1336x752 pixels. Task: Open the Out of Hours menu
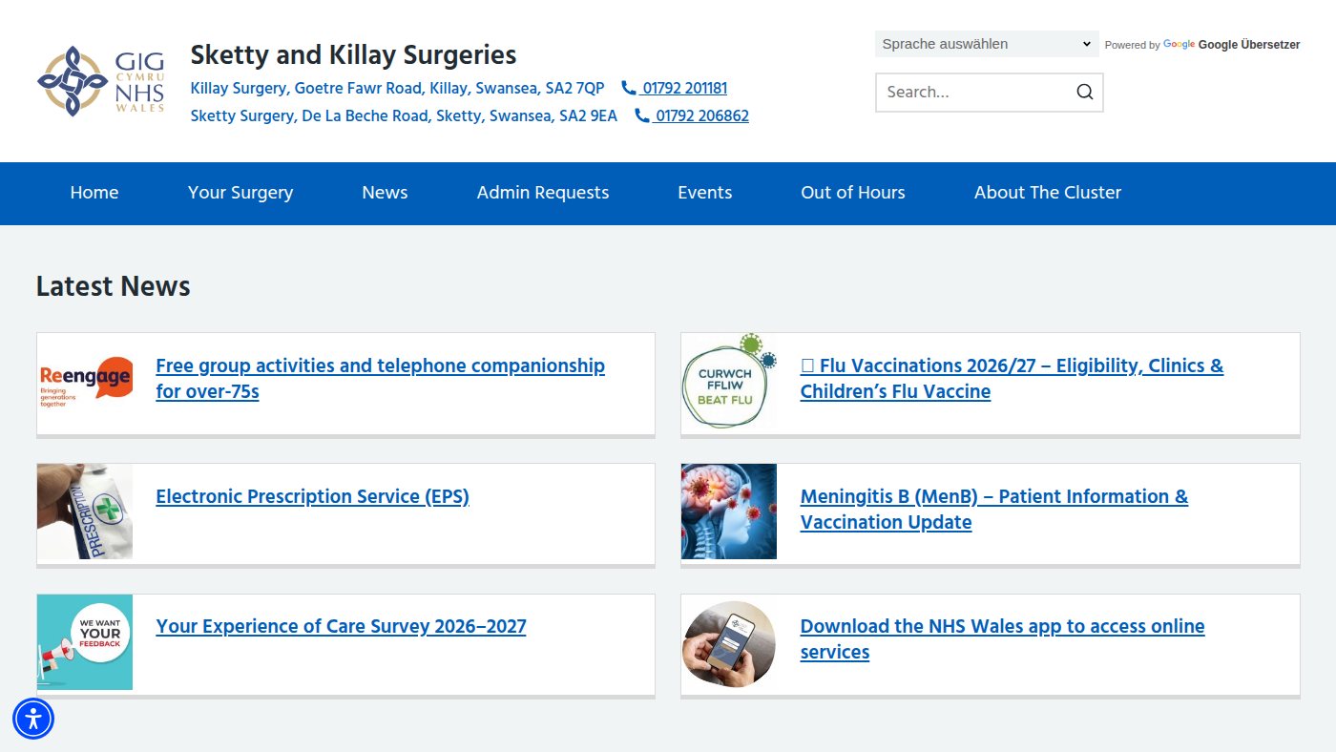coord(853,193)
